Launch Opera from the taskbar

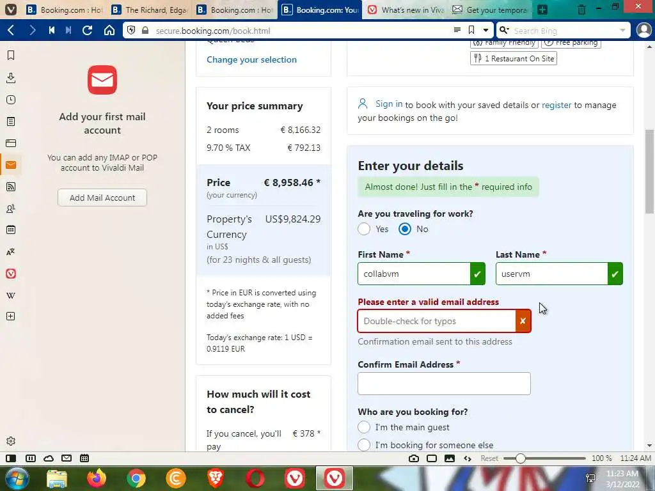[255, 478]
